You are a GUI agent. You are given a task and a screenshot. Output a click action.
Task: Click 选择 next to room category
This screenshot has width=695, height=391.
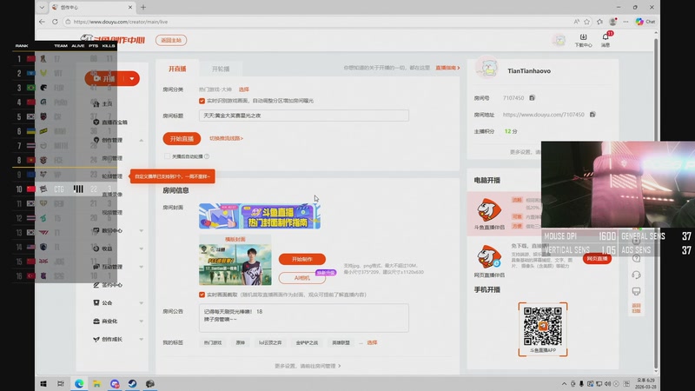tap(244, 89)
